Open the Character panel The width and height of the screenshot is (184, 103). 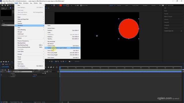166,22
